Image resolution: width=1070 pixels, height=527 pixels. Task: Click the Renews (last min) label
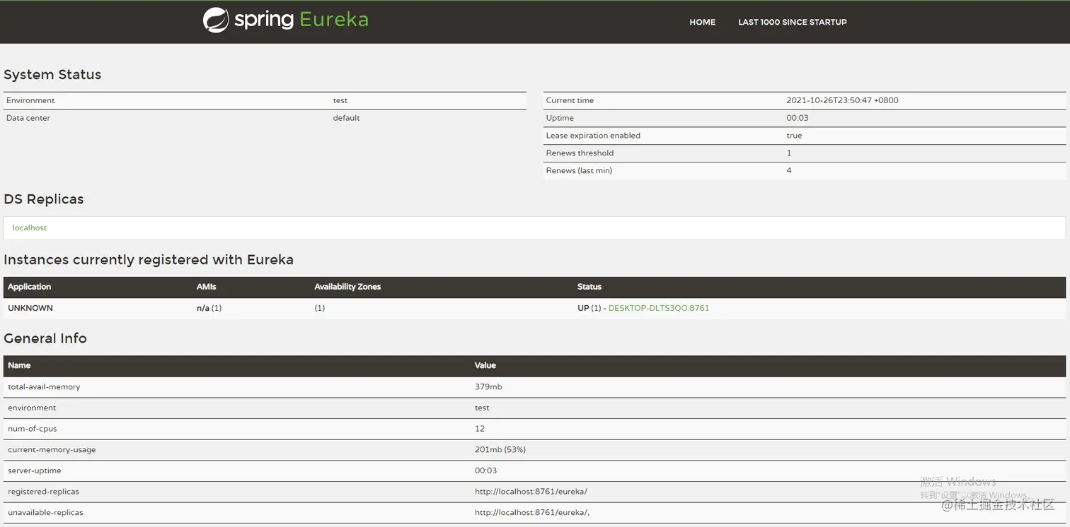579,171
